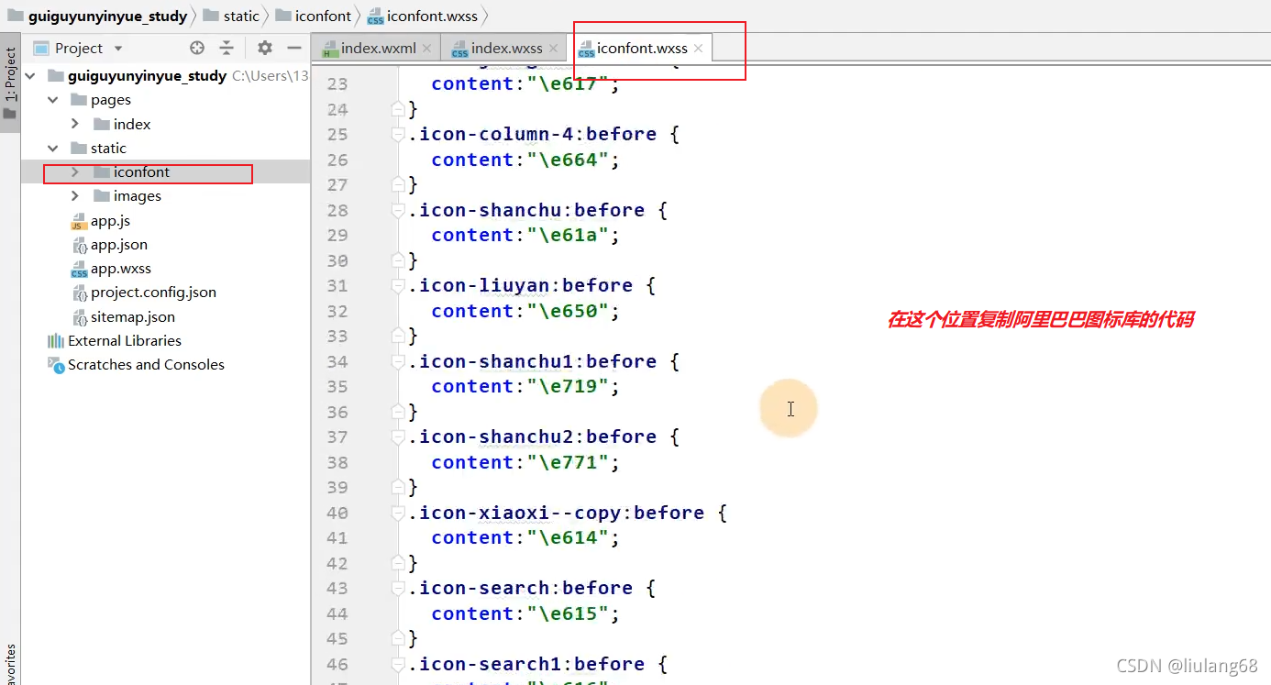Screen dimensions: 1271x685
Task: Collapse the static folder
Action: (52, 148)
